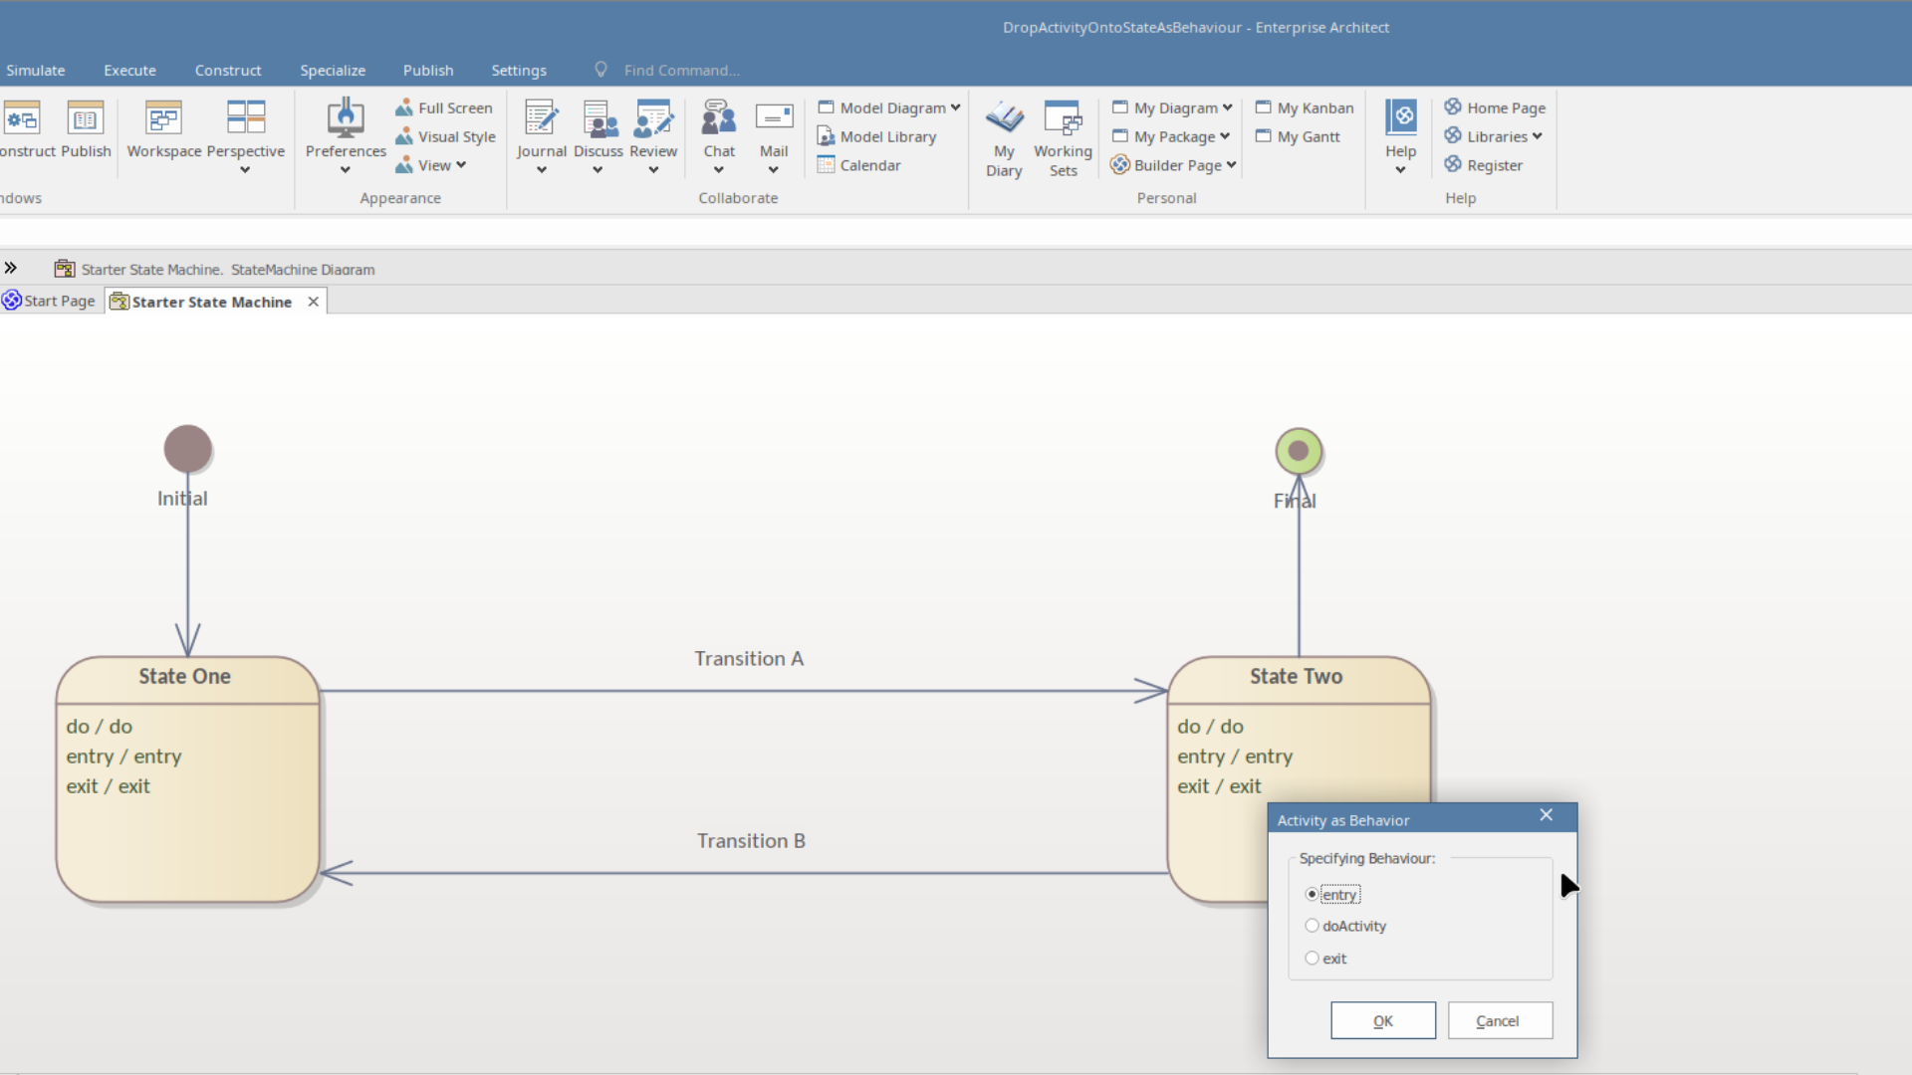Switch to the Start Page tab
The width and height of the screenshot is (1912, 1075).
click(57, 301)
